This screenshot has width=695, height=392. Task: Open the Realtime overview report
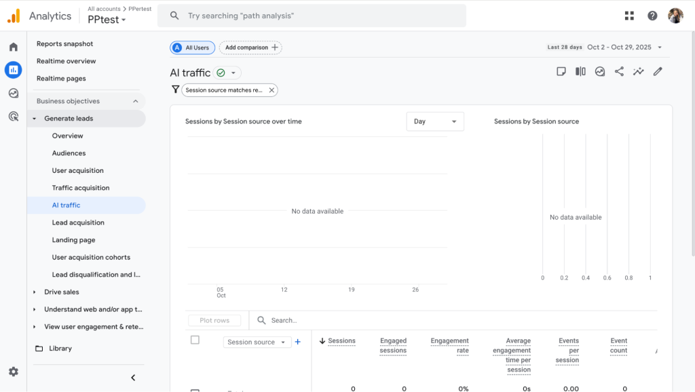point(67,61)
